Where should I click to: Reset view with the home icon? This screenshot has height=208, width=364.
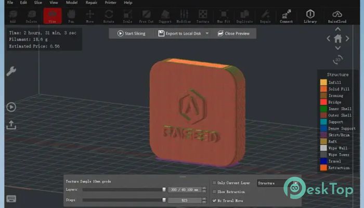(338, 38)
